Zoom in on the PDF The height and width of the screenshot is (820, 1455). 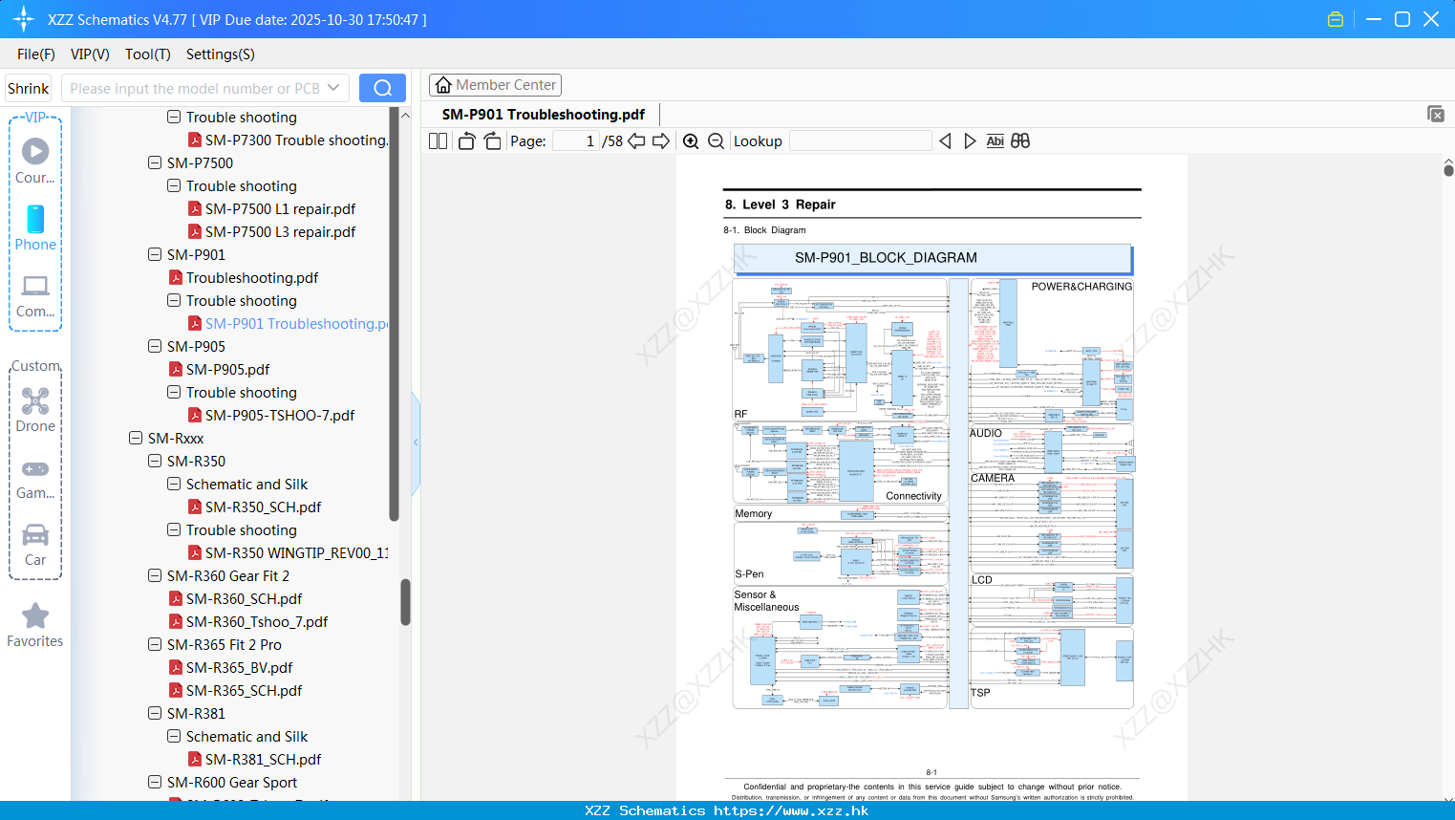691,141
